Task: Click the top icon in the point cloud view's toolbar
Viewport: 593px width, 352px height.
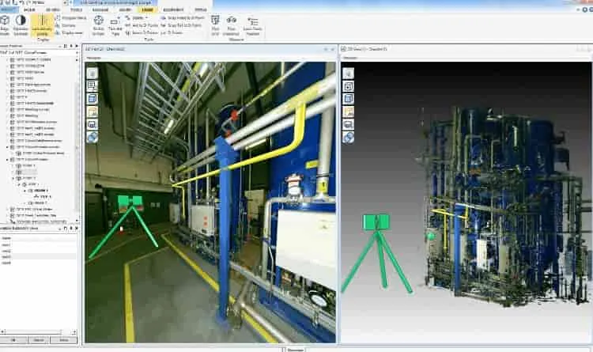Action: click(x=349, y=74)
